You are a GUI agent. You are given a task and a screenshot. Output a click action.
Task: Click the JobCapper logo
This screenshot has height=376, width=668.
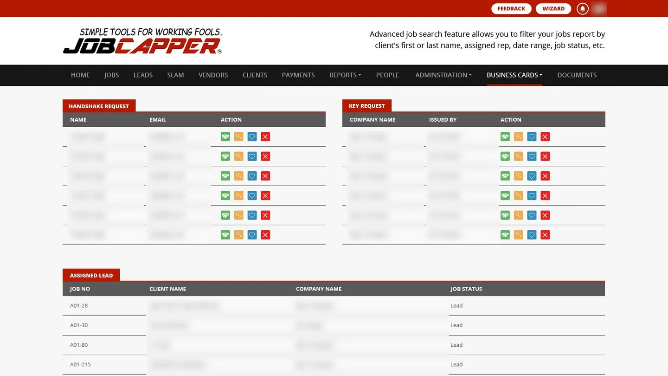pyautogui.click(x=142, y=41)
